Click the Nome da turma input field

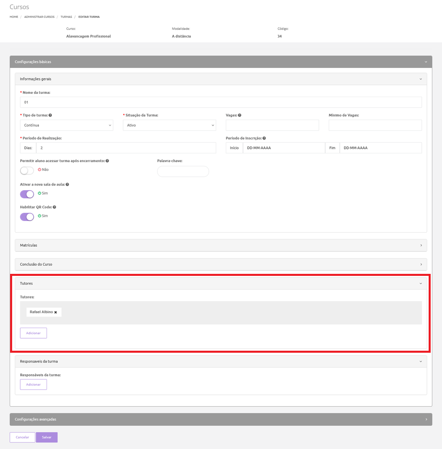pos(221,102)
